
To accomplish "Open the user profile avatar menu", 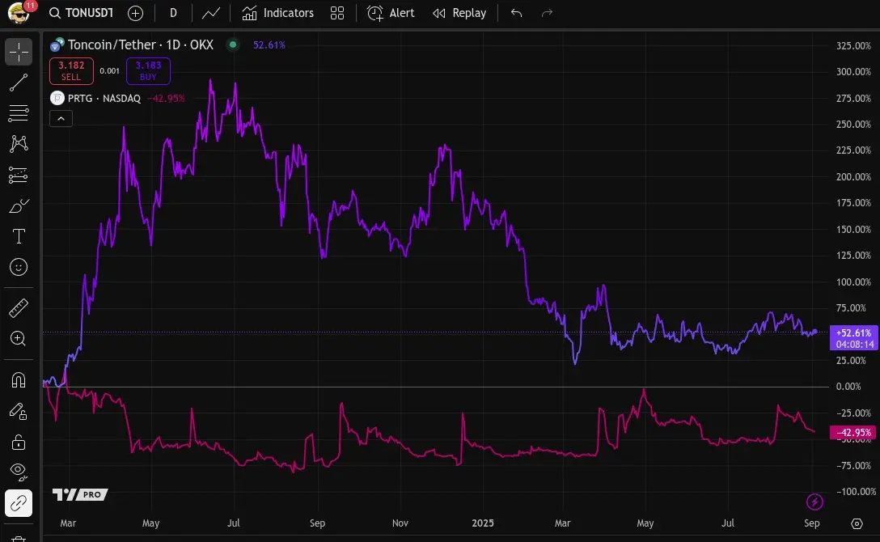I will point(19,13).
